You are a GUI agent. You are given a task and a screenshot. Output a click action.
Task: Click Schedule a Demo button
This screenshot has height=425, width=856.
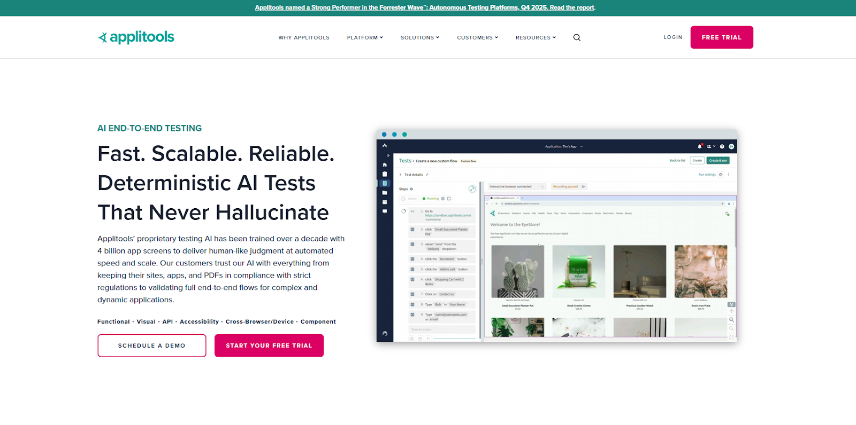[x=152, y=345]
